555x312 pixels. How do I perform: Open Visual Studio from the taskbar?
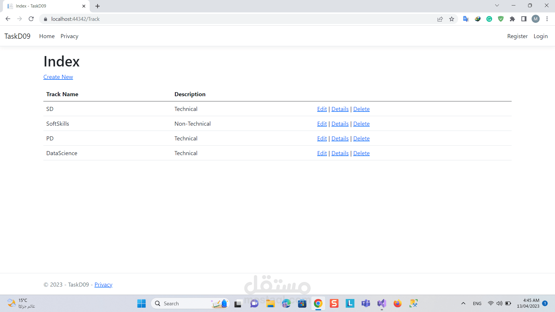[382, 303]
